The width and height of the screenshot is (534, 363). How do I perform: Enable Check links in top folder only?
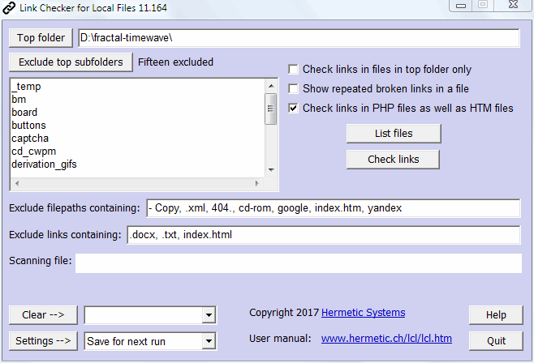pos(293,70)
